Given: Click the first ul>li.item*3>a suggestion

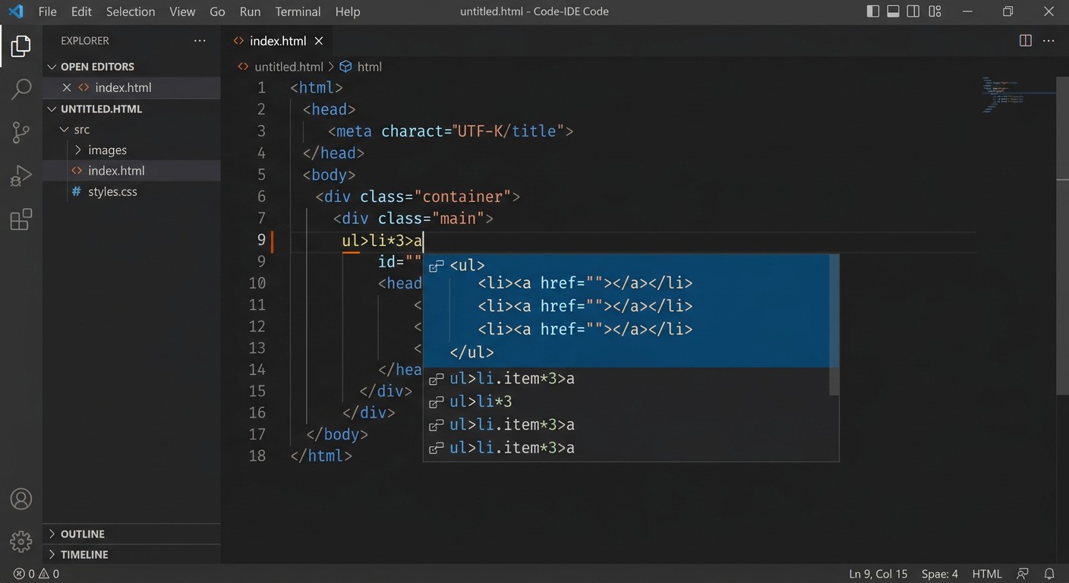Looking at the screenshot, I should (x=630, y=379).
